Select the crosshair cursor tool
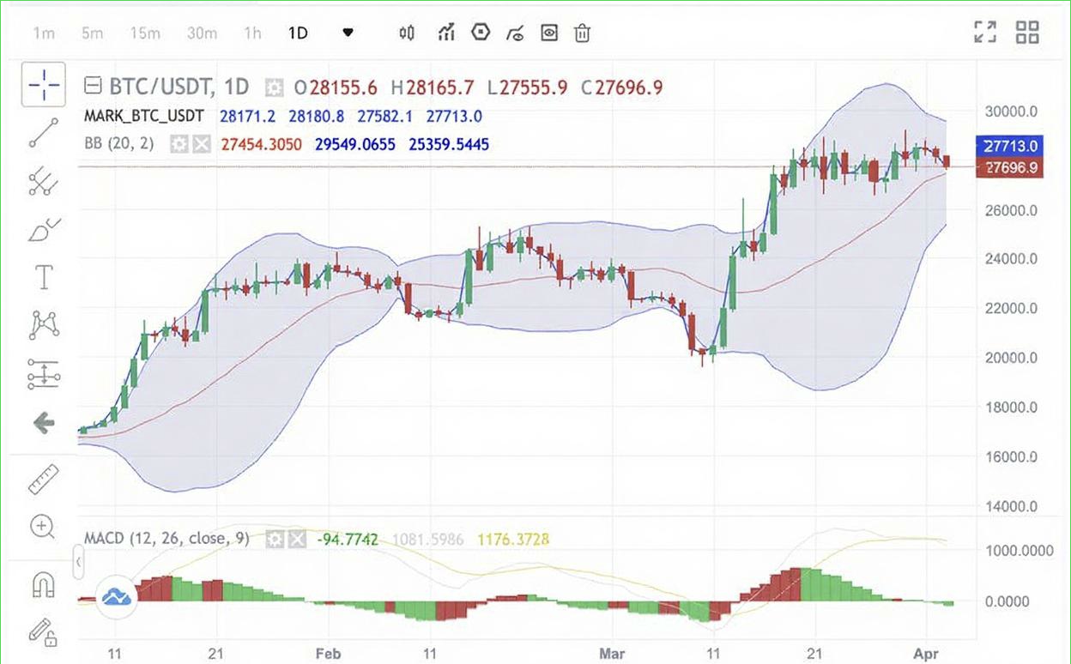 43,84
